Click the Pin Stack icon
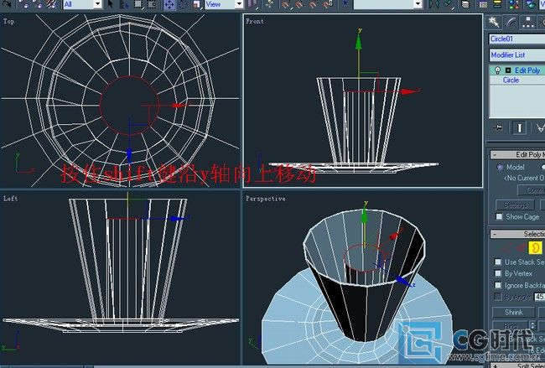The height and width of the screenshot is (368, 545). click(498, 128)
